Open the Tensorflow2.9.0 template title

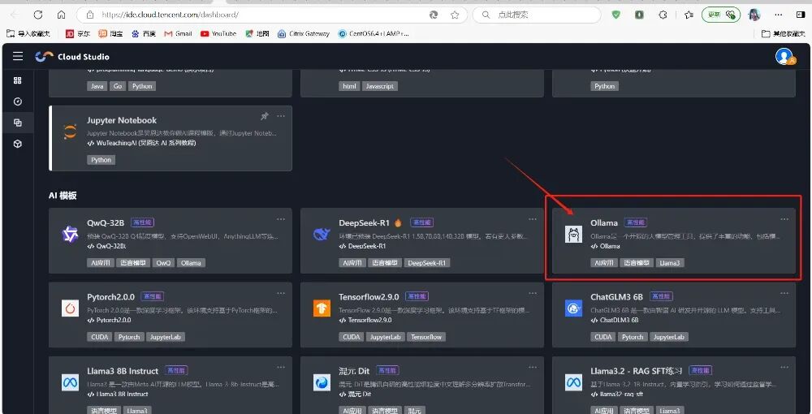(x=369, y=297)
